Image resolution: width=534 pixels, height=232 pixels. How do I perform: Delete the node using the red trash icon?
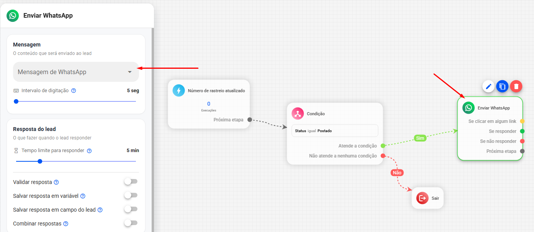point(516,86)
